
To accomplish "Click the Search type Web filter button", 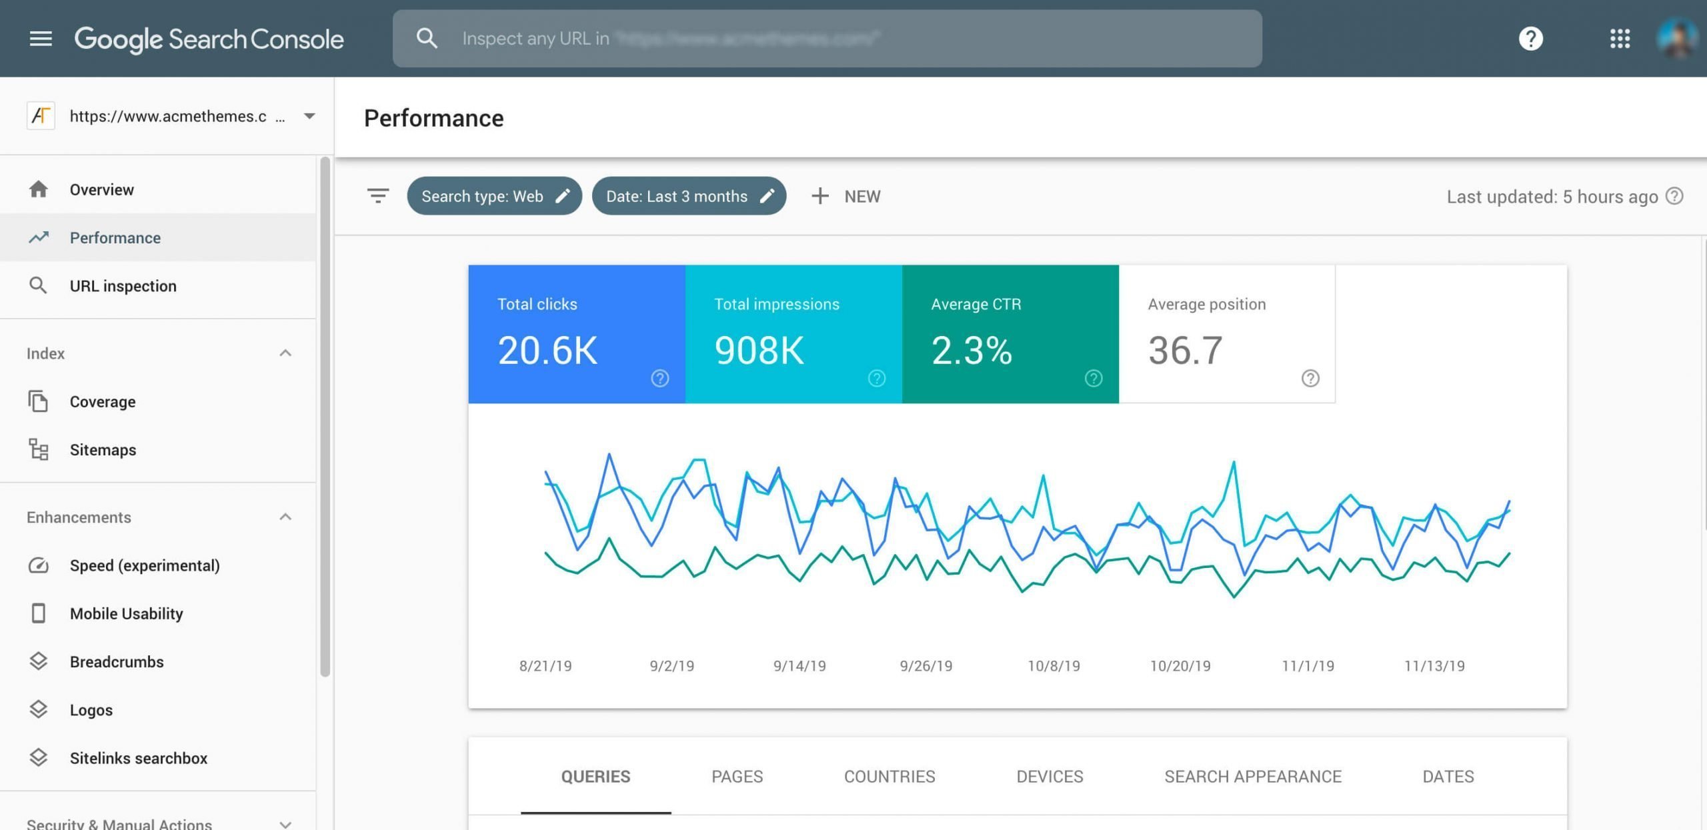I will click(494, 196).
